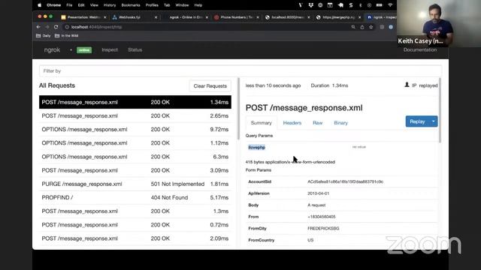
Task: Open the Chrome profile avatar
Action: (x=391, y=27)
